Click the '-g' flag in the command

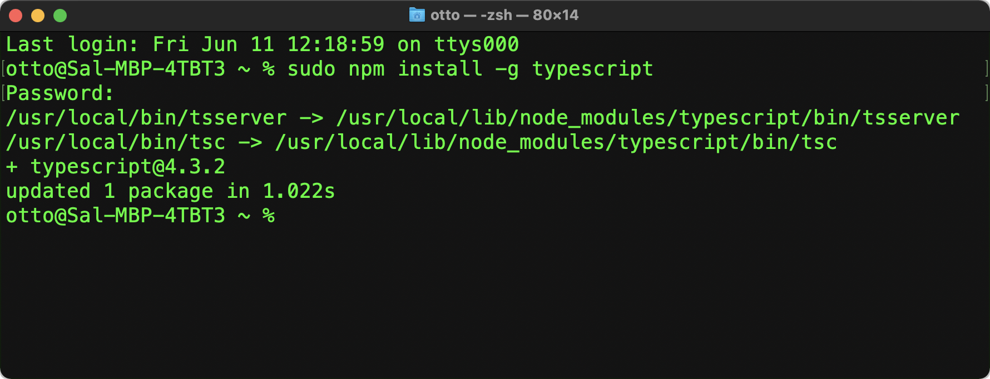click(507, 69)
